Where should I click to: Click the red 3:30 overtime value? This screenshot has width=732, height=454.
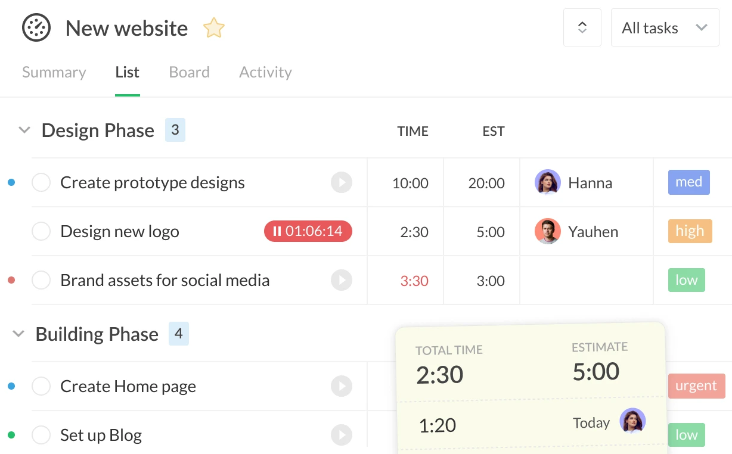click(x=414, y=281)
